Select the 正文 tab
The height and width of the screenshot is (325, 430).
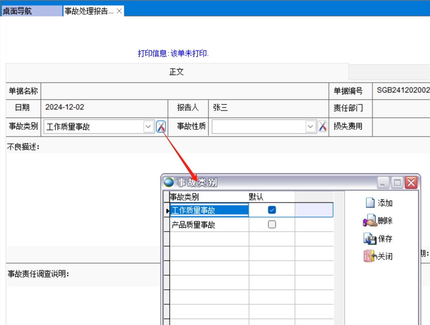click(x=177, y=72)
